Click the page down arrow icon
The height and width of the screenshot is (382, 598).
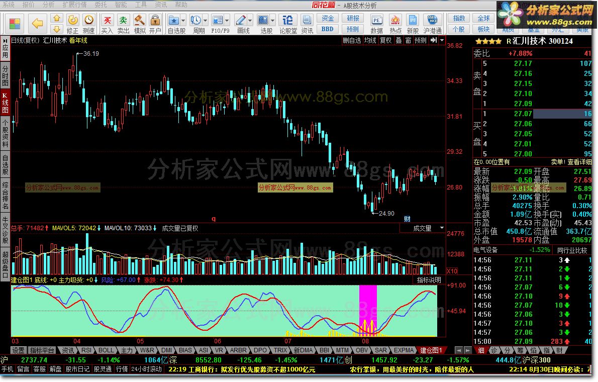click(57, 29)
